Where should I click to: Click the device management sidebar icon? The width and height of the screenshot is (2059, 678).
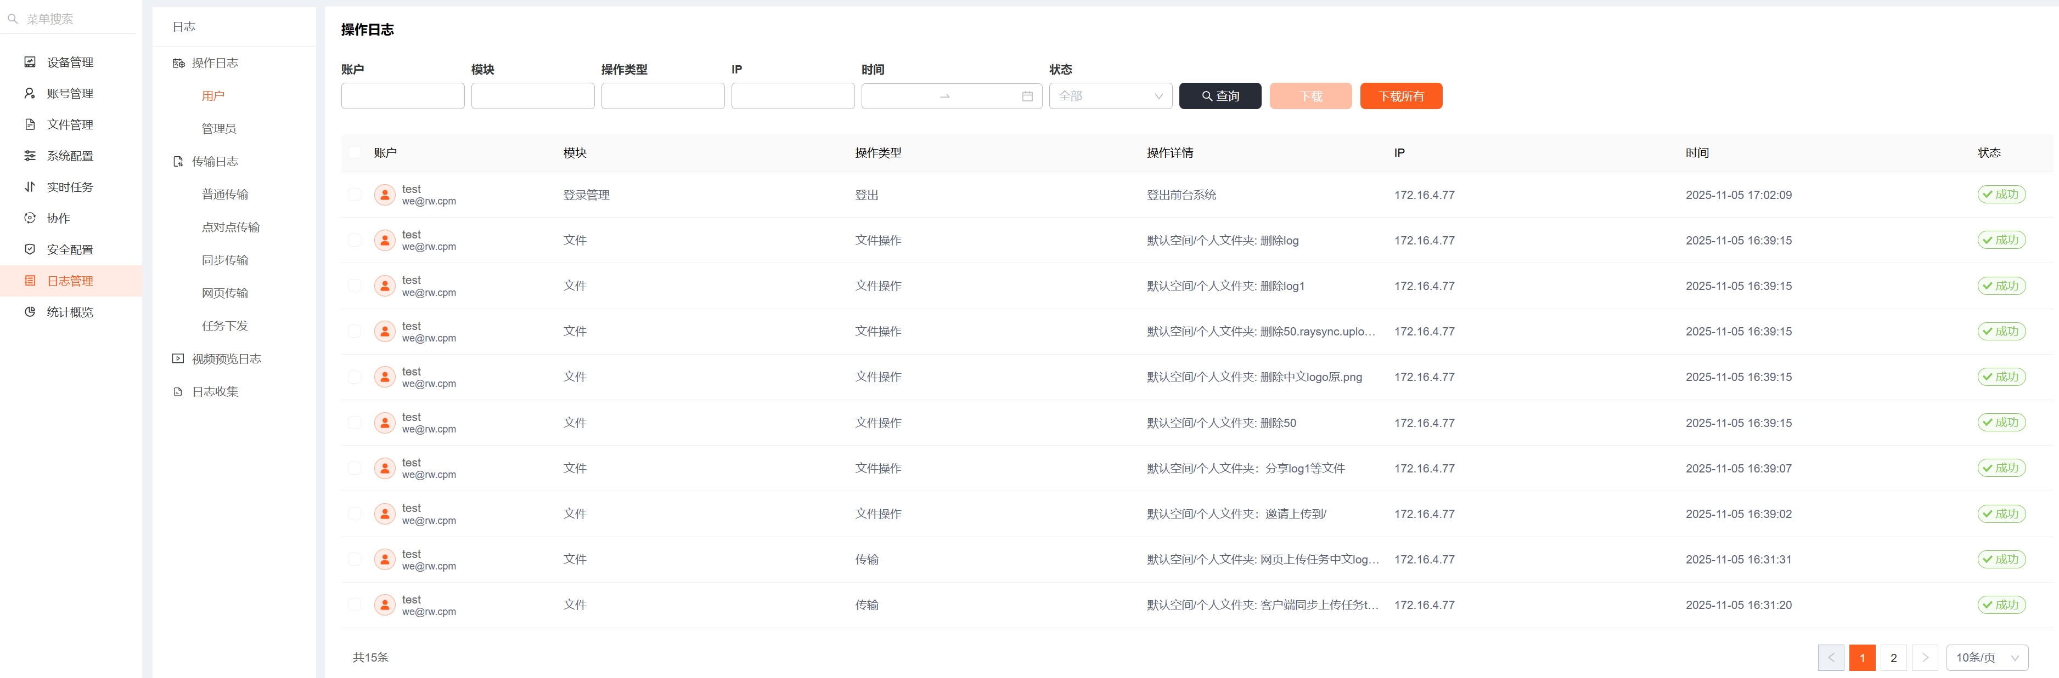(30, 62)
